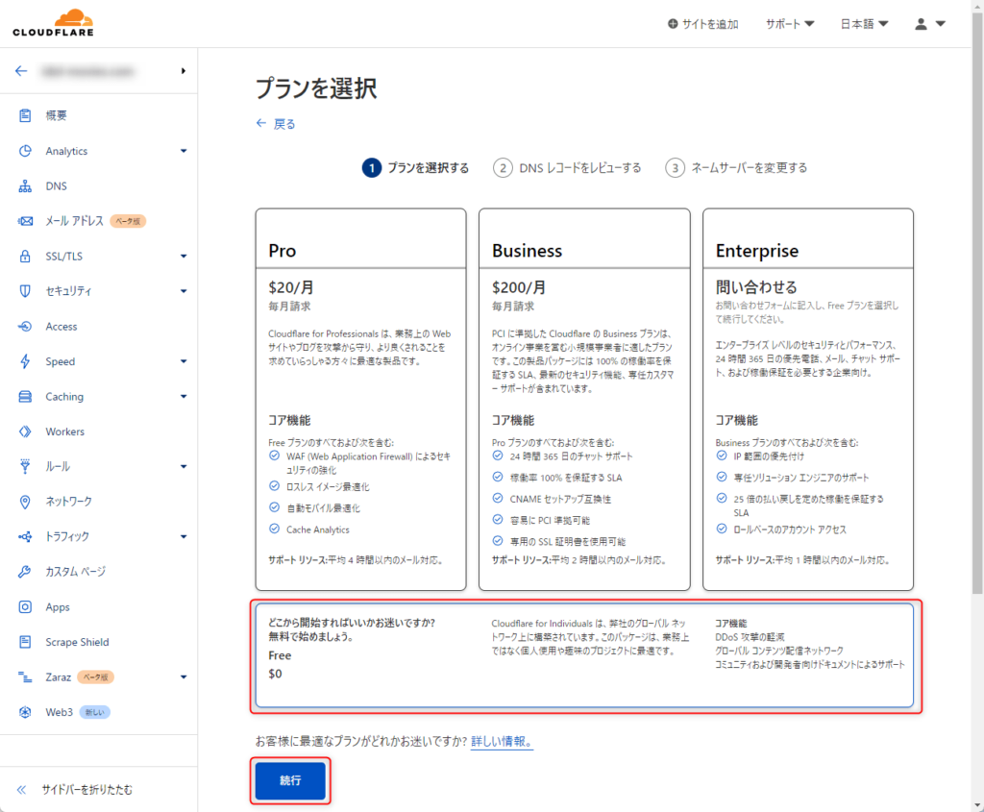Expand the トラフィック submenu arrow

coord(184,536)
